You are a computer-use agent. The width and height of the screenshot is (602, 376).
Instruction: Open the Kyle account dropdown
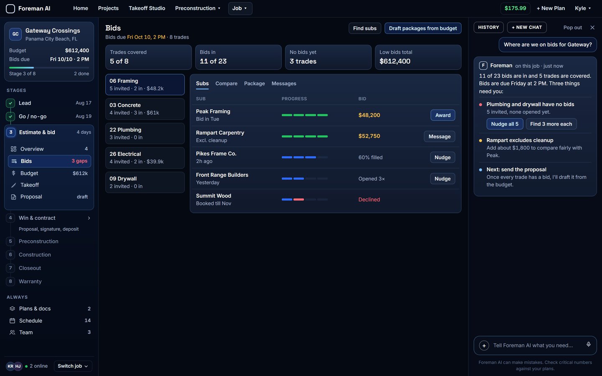click(x=583, y=8)
